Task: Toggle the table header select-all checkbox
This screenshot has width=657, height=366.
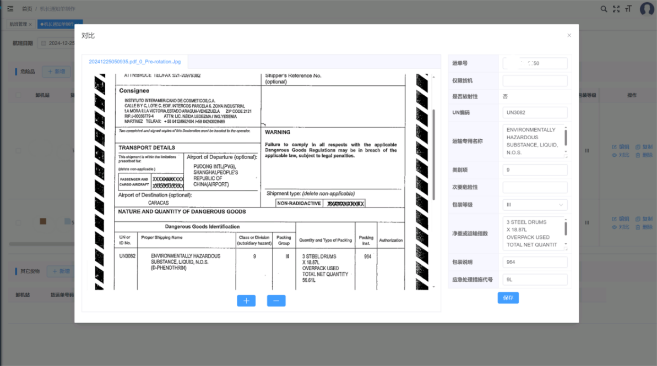Action: 19,95
